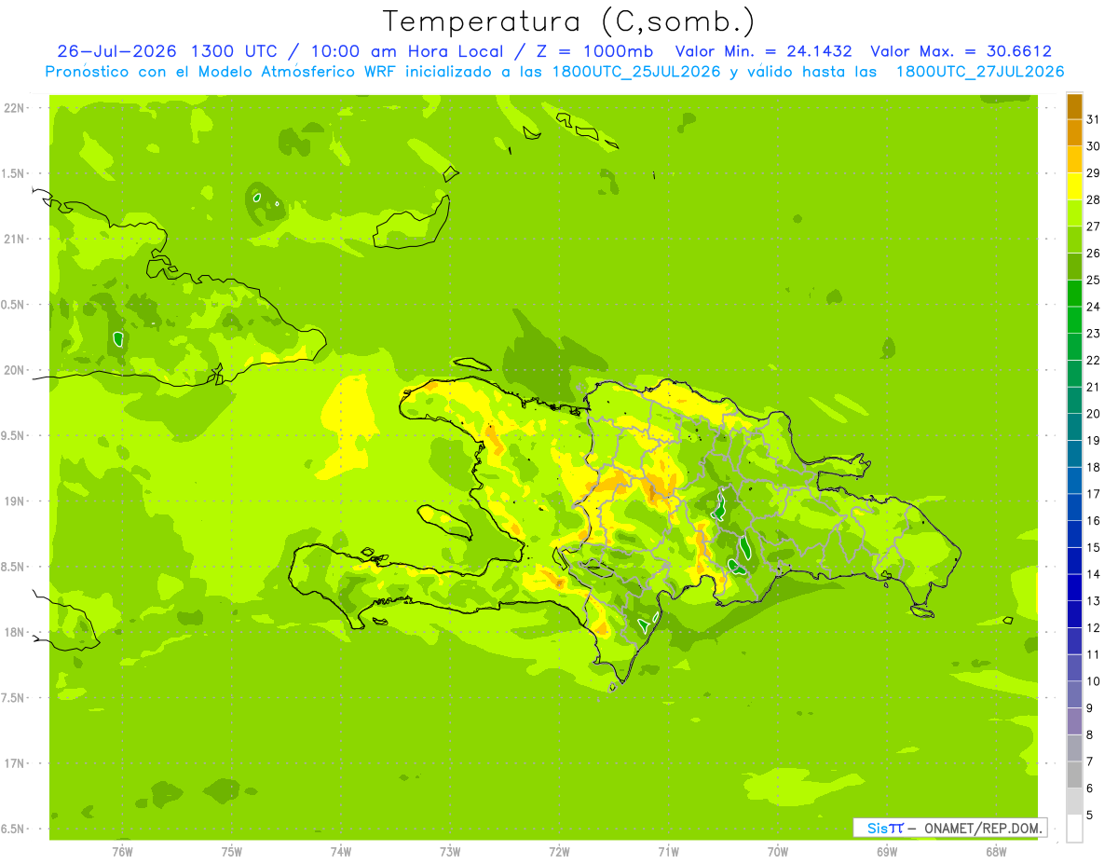Click the 20N latitude axis label
Screen dimensions: 1118x864
click(x=16, y=370)
